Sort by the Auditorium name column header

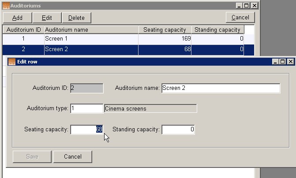coord(91,30)
